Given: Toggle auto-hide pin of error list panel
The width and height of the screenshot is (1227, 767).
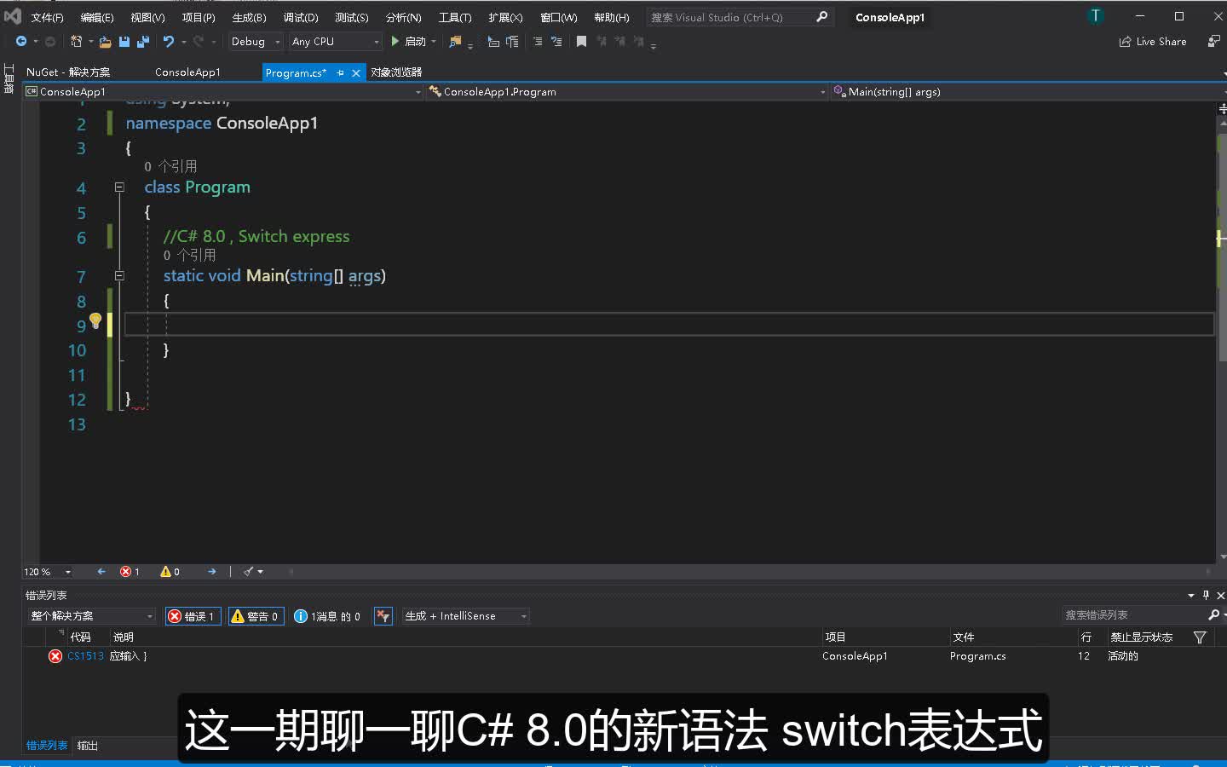Looking at the screenshot, I should [x=1206, y=595].
